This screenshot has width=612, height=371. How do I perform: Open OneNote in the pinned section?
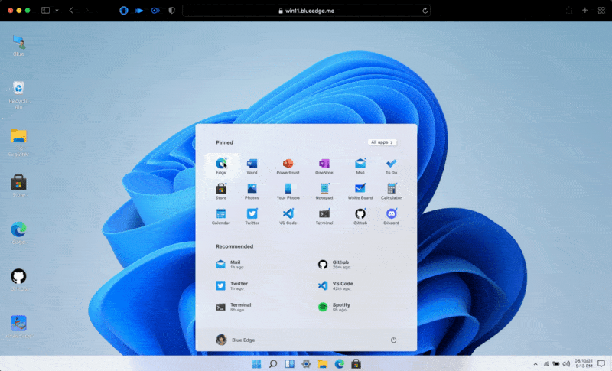324,166
